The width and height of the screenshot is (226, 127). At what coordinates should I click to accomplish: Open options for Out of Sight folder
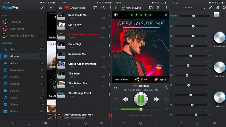[109, 46]
